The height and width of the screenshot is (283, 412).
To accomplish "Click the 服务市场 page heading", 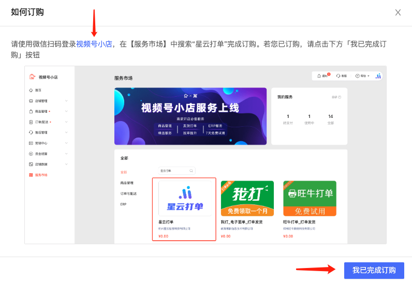I will pos(124,78).
